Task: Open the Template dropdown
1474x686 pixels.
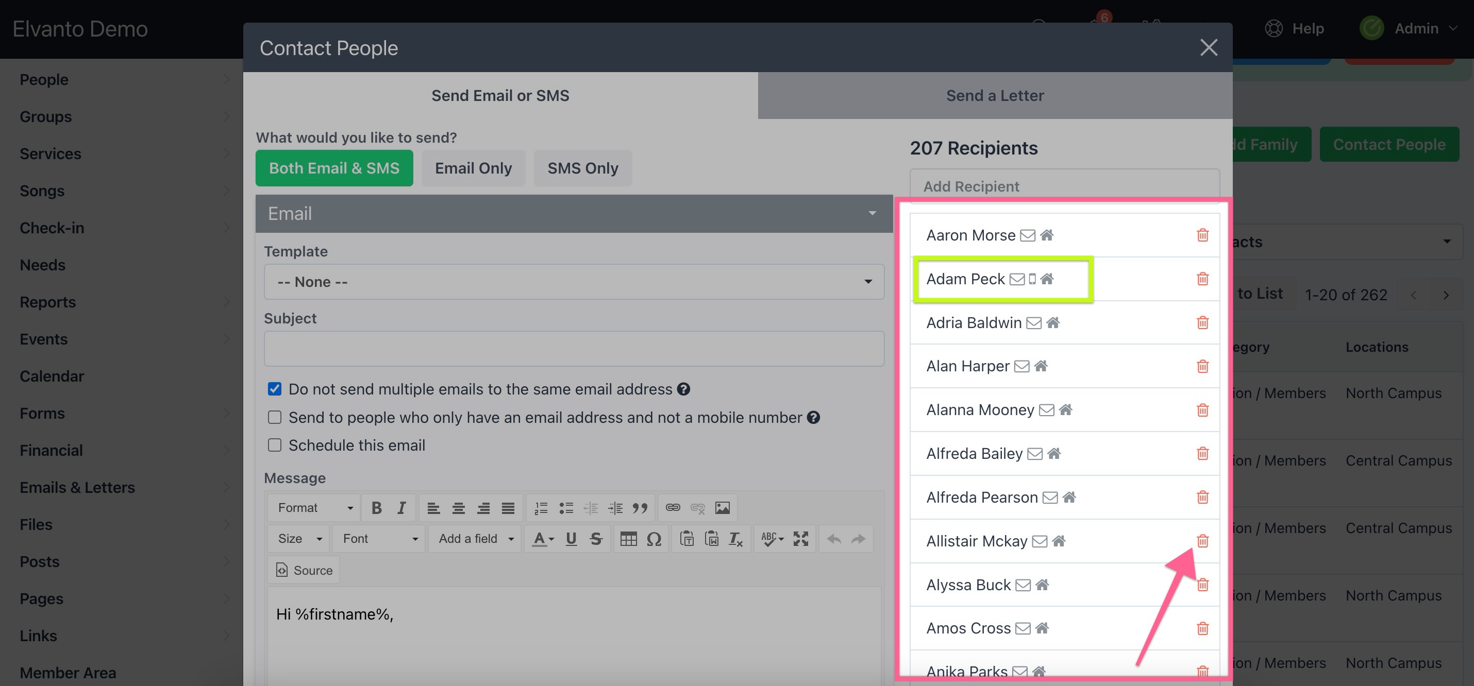Action: (573, 282)
